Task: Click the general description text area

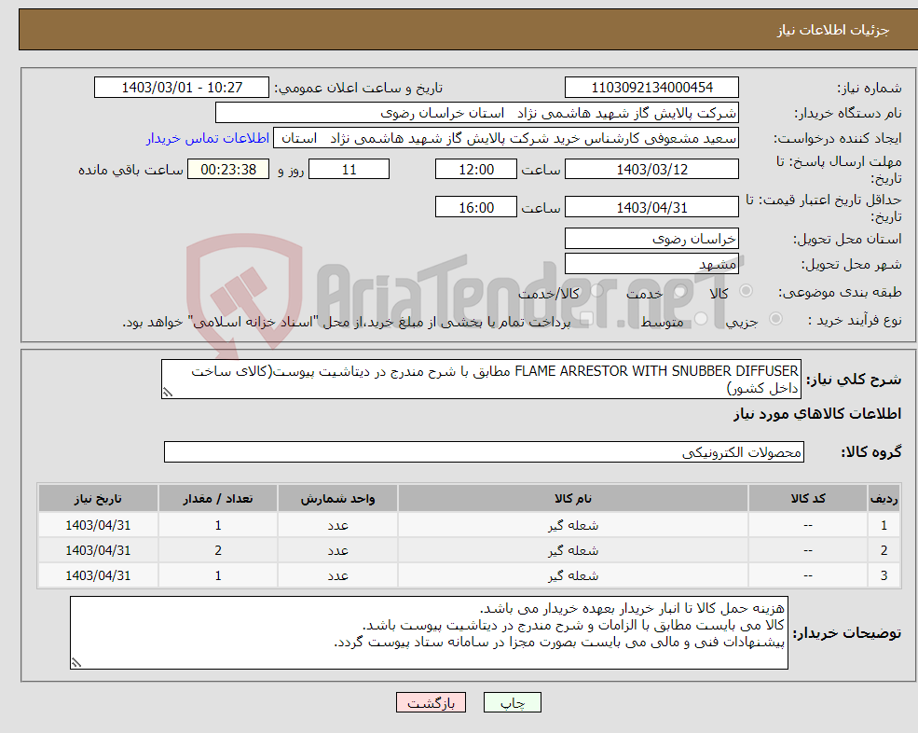Action: pyautogui.click(x=481, y=380)
